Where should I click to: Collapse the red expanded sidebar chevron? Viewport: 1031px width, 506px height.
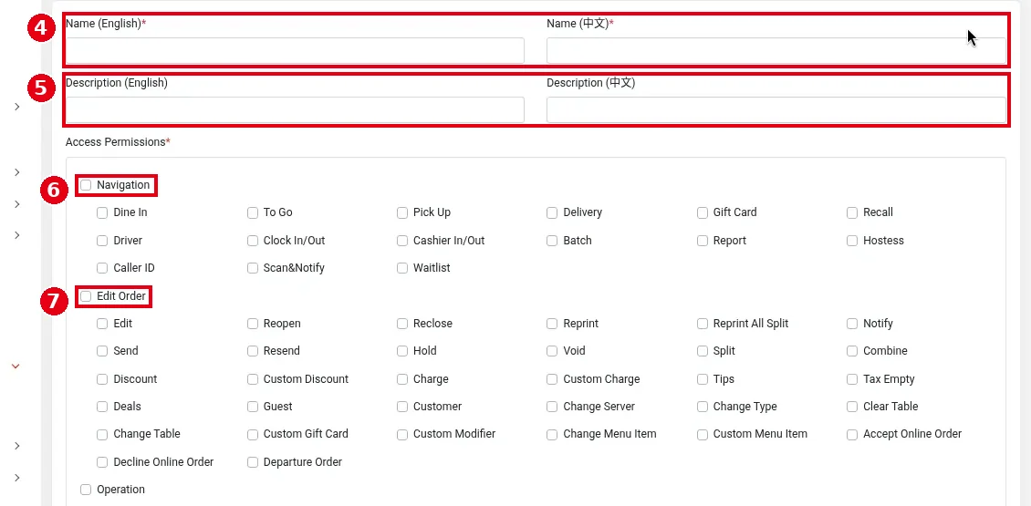tap(16, 366)
